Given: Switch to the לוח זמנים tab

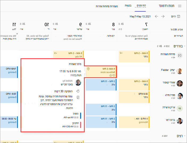Looking at the screenshot, I should [141, 6].
